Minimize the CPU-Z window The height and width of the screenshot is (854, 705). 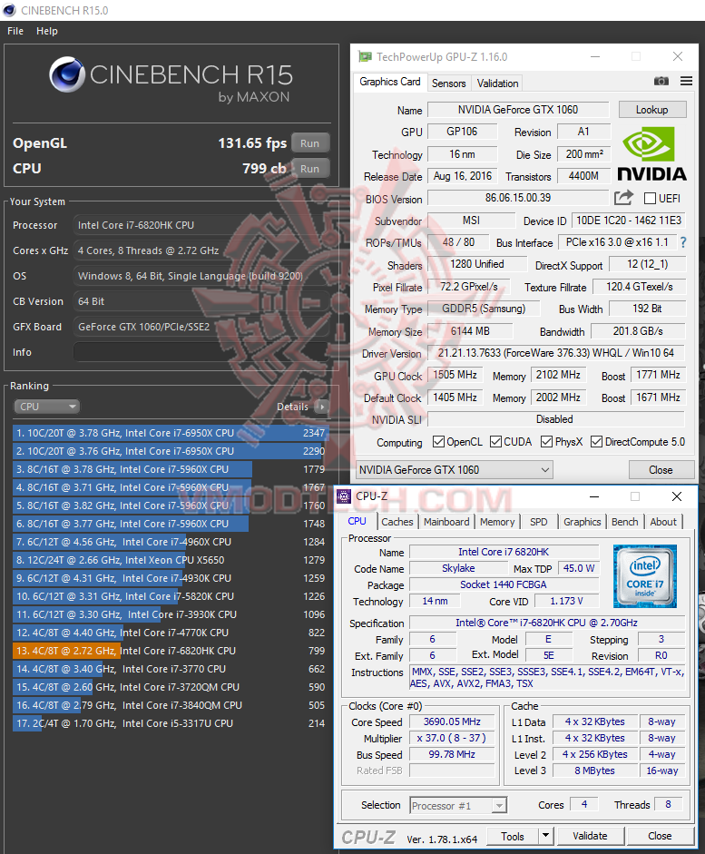click(x=594, y=496)
